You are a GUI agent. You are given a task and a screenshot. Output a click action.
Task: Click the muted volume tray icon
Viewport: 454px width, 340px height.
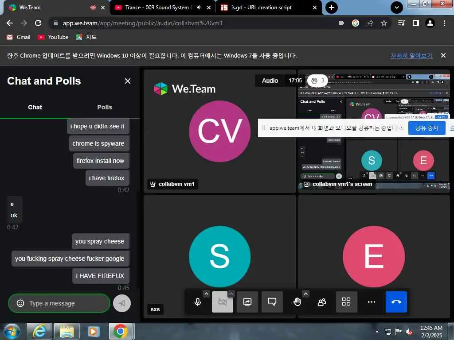[x=409, y=332]
